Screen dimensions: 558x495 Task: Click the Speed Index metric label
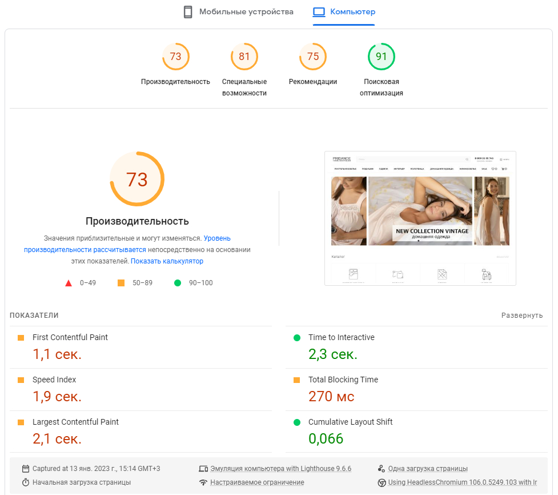pos(54,380)
